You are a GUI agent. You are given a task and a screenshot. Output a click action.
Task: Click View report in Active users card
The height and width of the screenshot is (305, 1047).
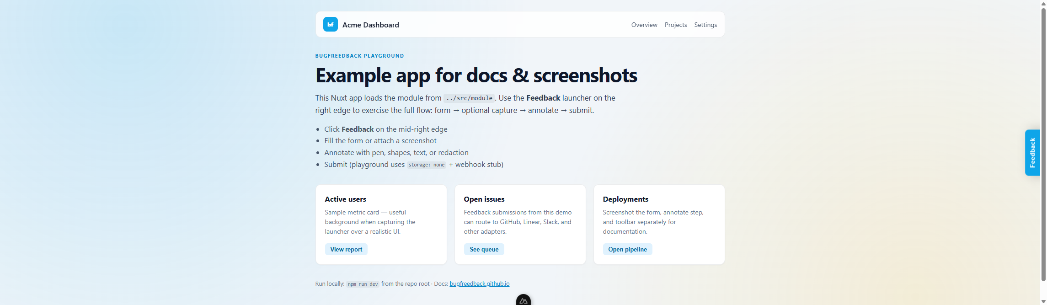tap(346, 249)
